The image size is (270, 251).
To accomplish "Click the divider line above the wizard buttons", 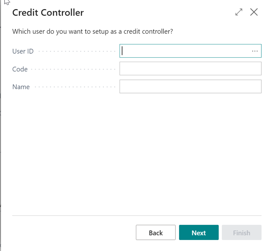I will click(137, 216).
